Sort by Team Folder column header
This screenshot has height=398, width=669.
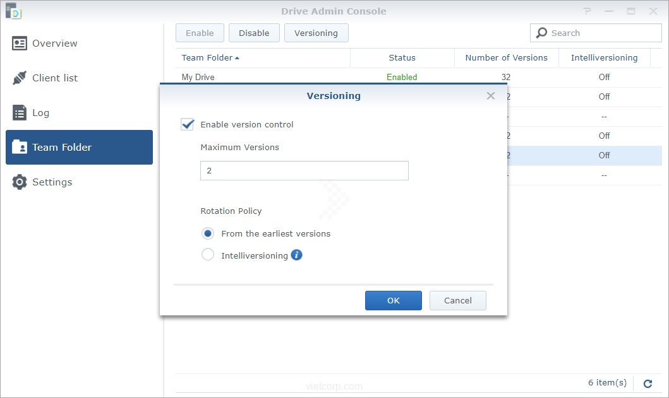click(x=210, y=58)
